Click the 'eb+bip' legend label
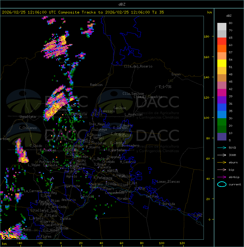244x247 pixels. point(234,177)
